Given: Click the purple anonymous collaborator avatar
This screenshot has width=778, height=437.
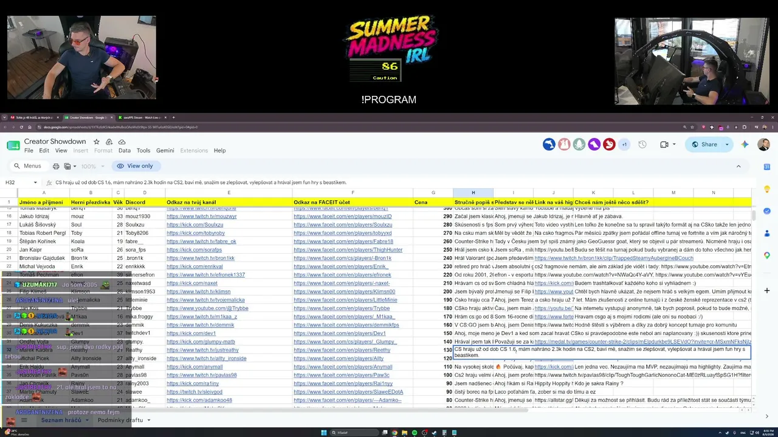Looking at the screenshot, I should pyautogui.click(x=594, y=144).
